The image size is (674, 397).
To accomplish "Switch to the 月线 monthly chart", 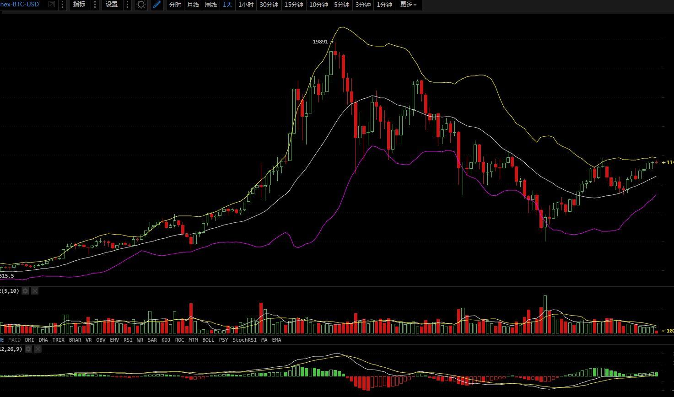I will click(x=193, y=5).
